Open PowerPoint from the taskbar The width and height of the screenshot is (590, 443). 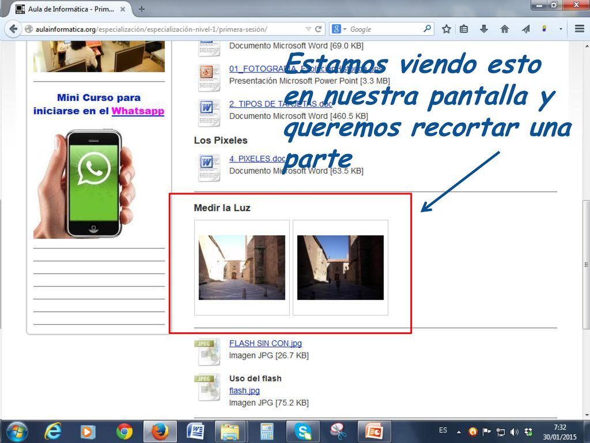[374, 431]
